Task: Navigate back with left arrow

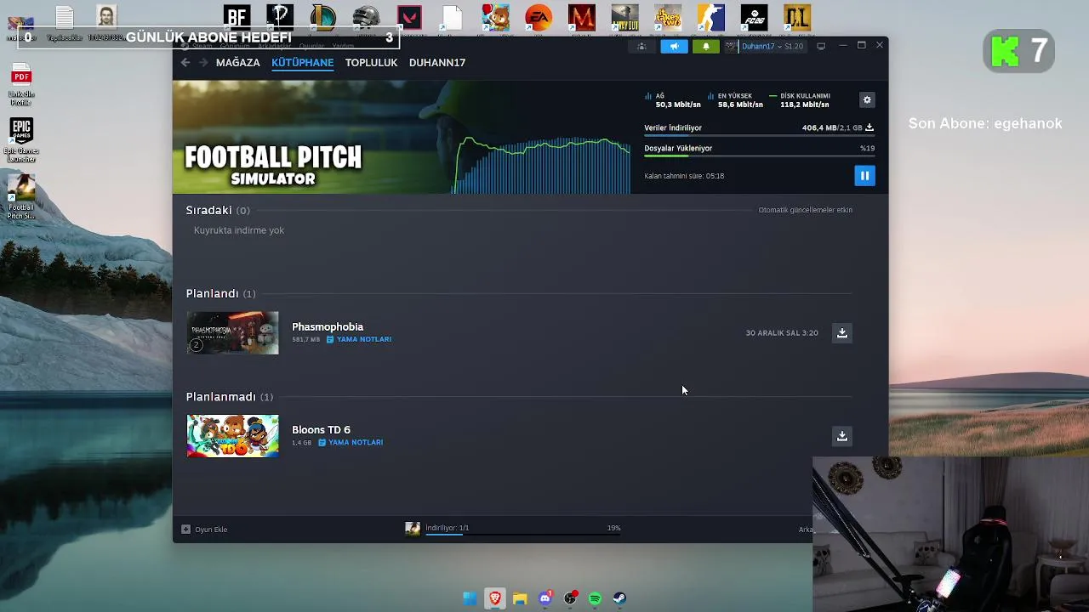Action: tap(185, 62)
